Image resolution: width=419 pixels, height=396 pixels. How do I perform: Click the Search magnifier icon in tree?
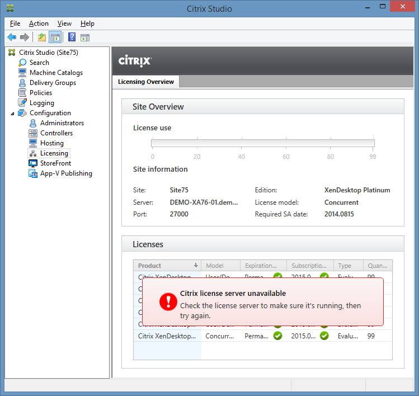(22, 63)
